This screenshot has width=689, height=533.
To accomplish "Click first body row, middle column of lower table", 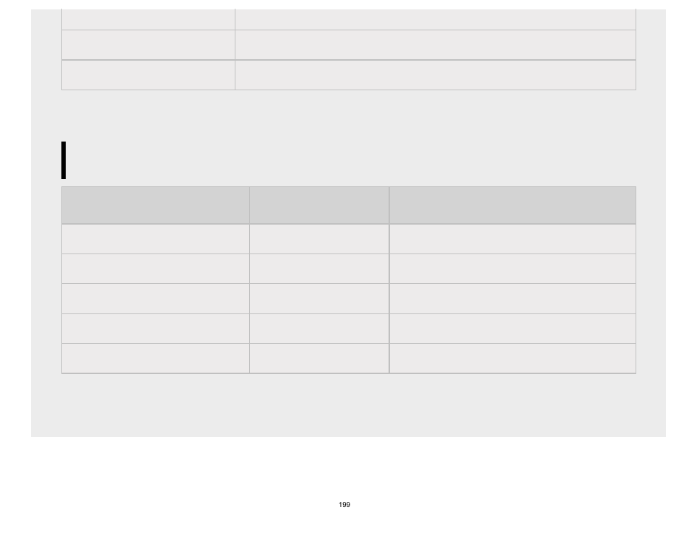I will (319, 239).
